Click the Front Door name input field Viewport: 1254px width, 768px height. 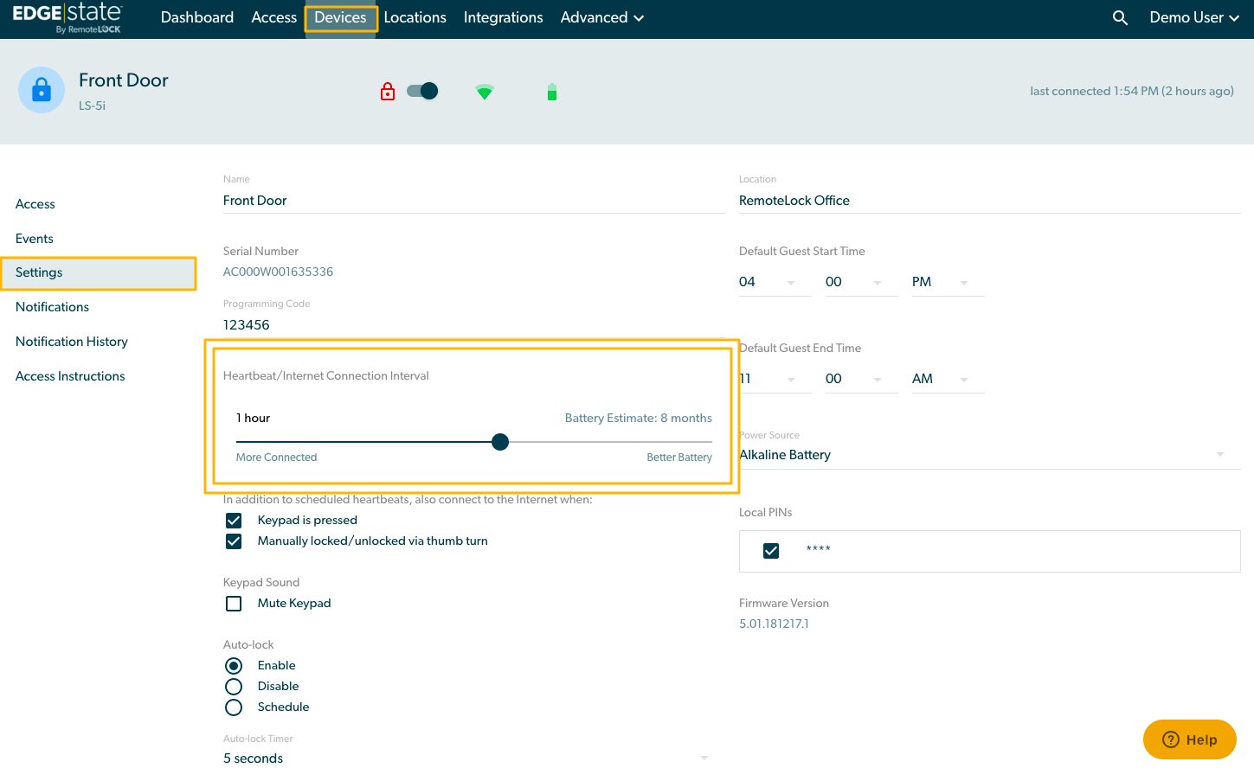coord(473,201)
